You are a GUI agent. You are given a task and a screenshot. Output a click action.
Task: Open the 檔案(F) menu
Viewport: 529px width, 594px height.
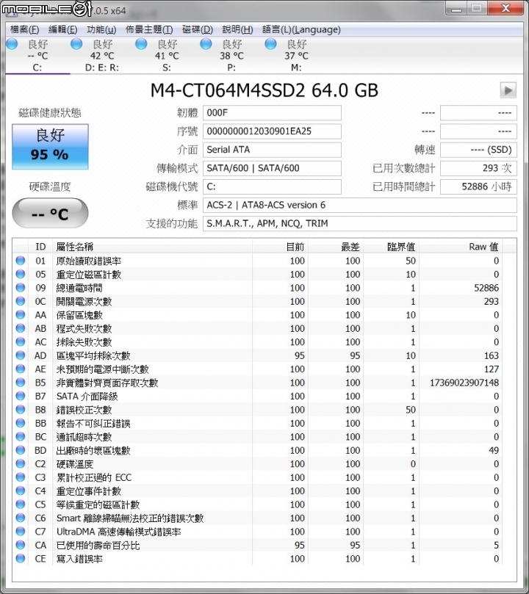(25, 29)
